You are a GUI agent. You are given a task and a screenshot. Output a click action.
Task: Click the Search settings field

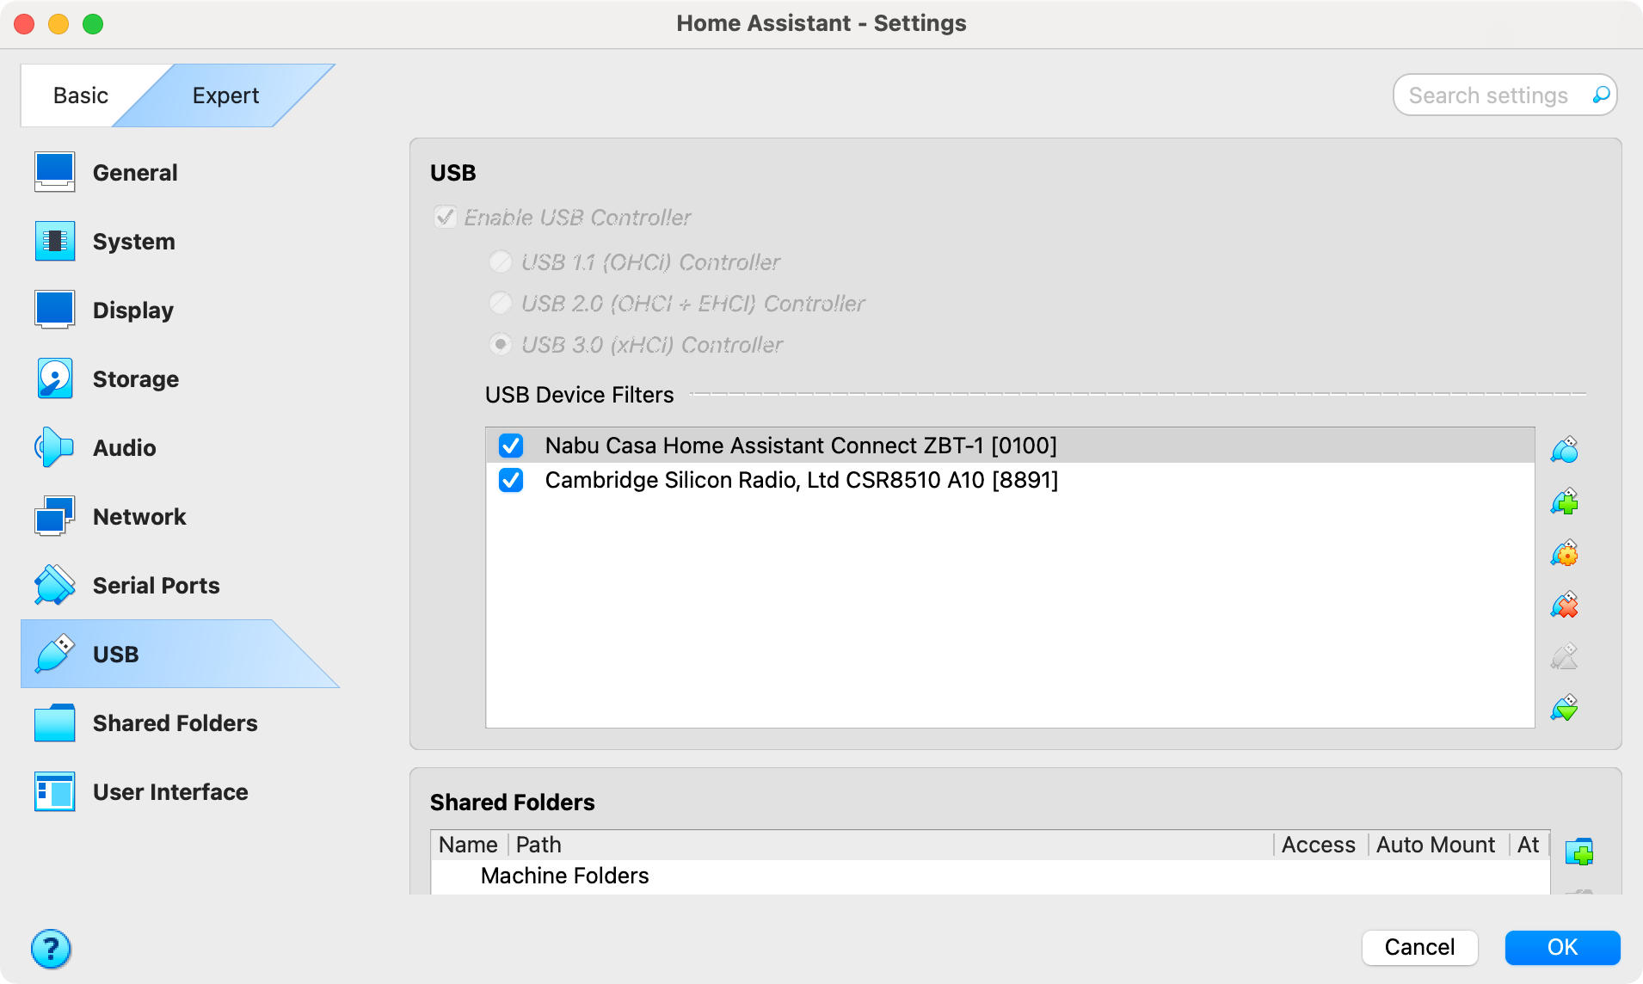pyautogui.click(x=1488, y=95)
